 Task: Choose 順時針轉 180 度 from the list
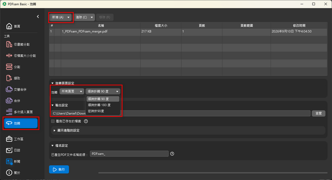pyautogui.click(x=103, y=105)
